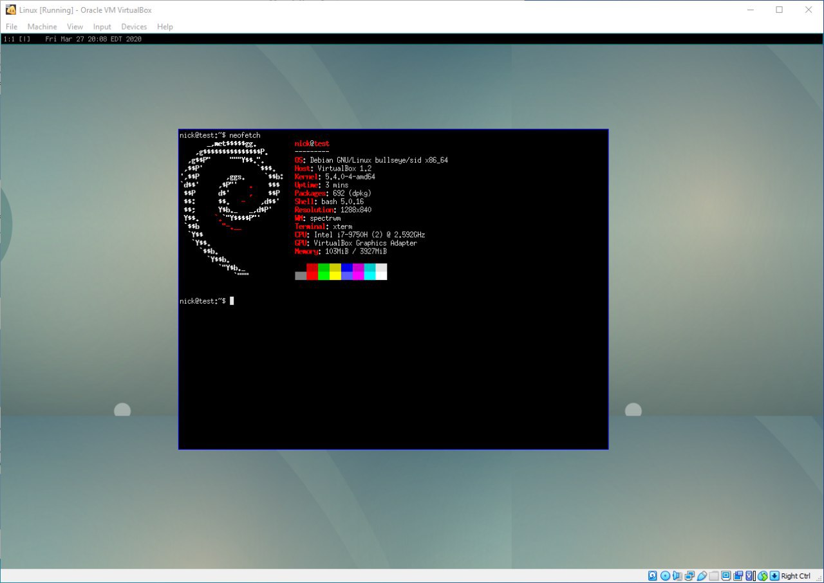Click the USB devices status icon
The image size is (824, 583).
[x=702, y=575]
